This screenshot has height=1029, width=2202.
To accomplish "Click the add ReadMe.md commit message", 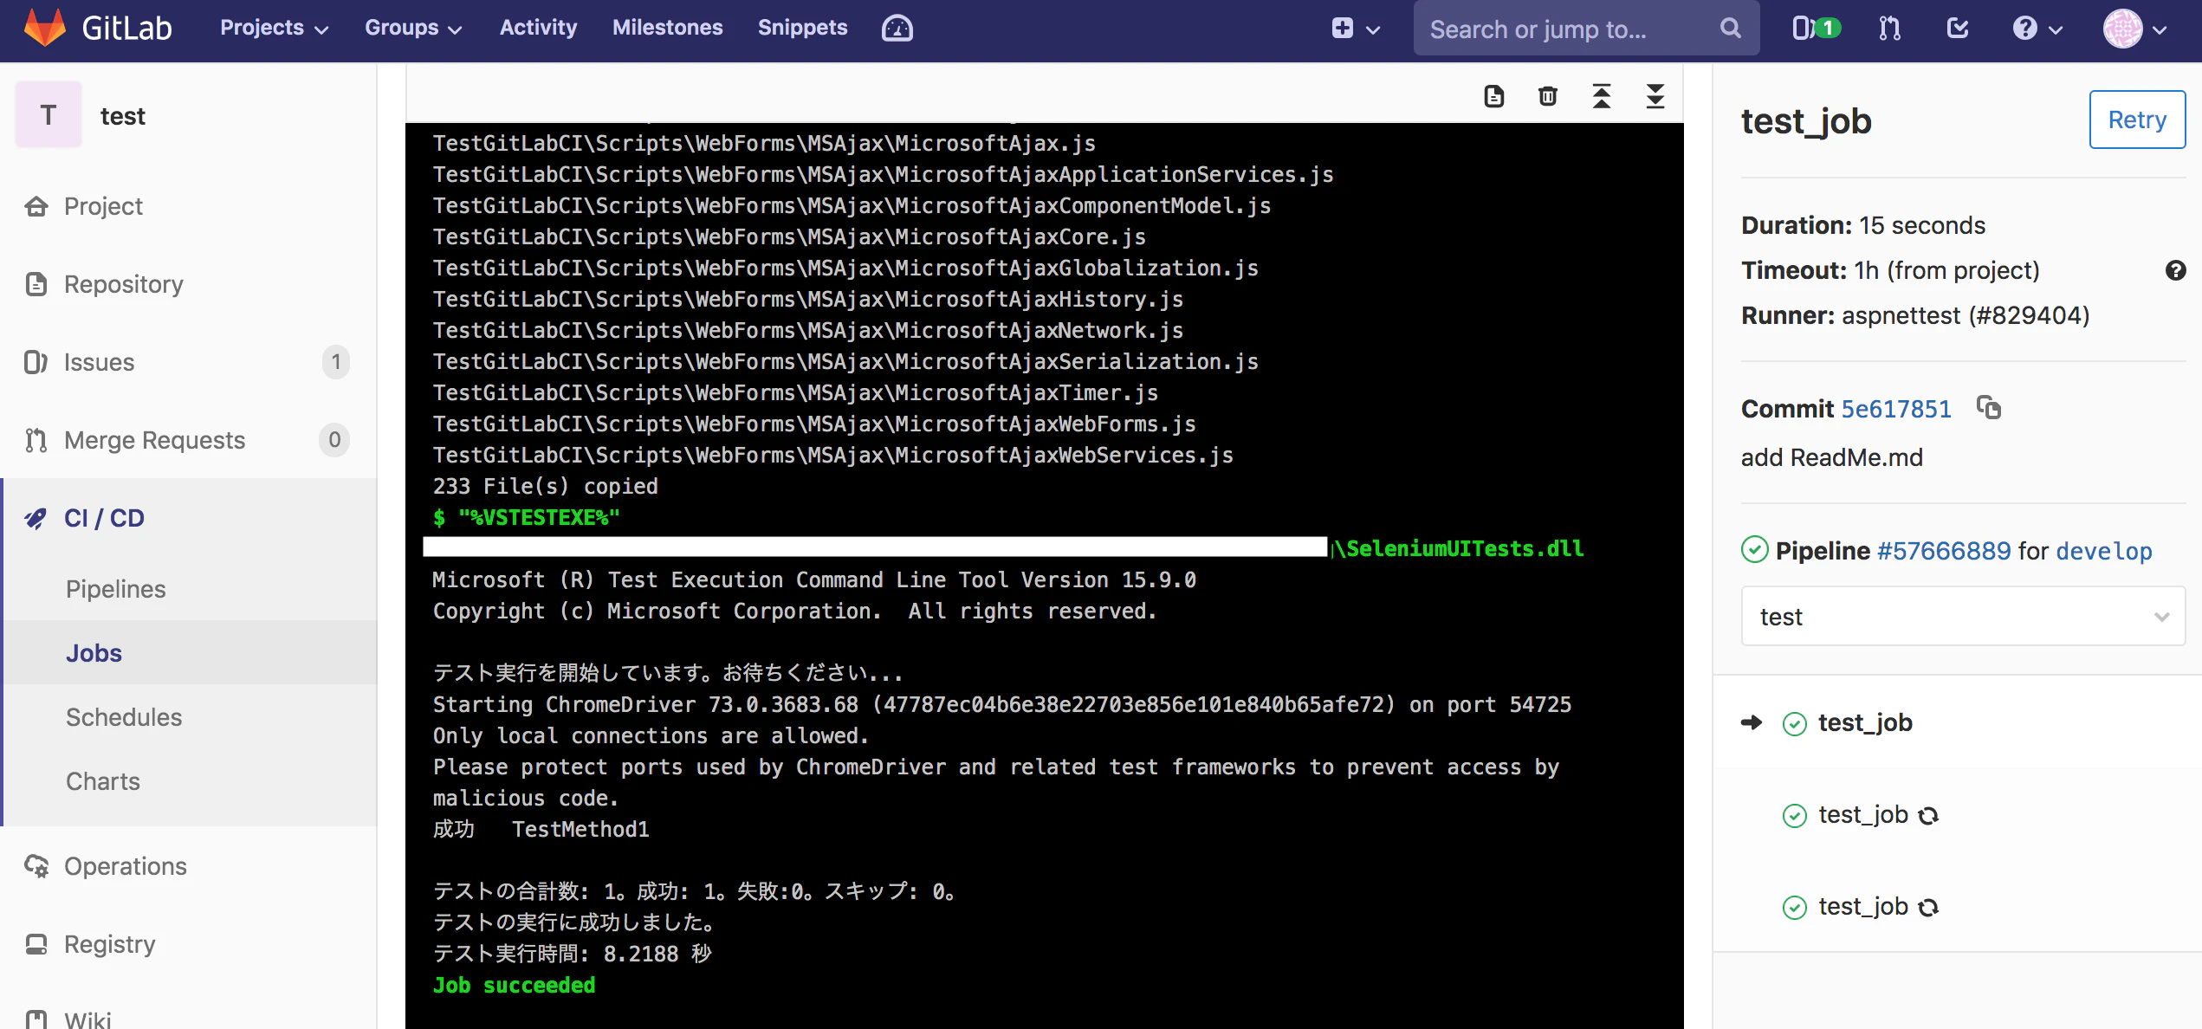I will click(1832, 457).
